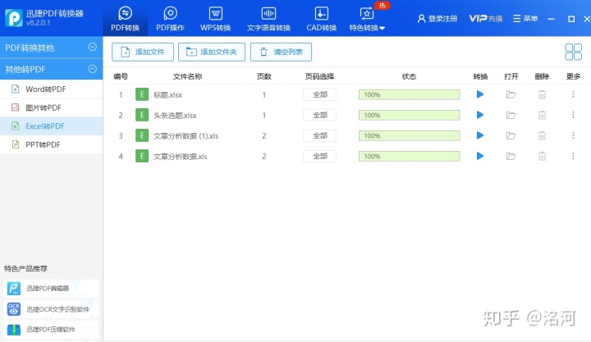Viewport: 591px width, 342px height.
Task: Click the file name 标题.xlsx
Action: click(167, 95)
